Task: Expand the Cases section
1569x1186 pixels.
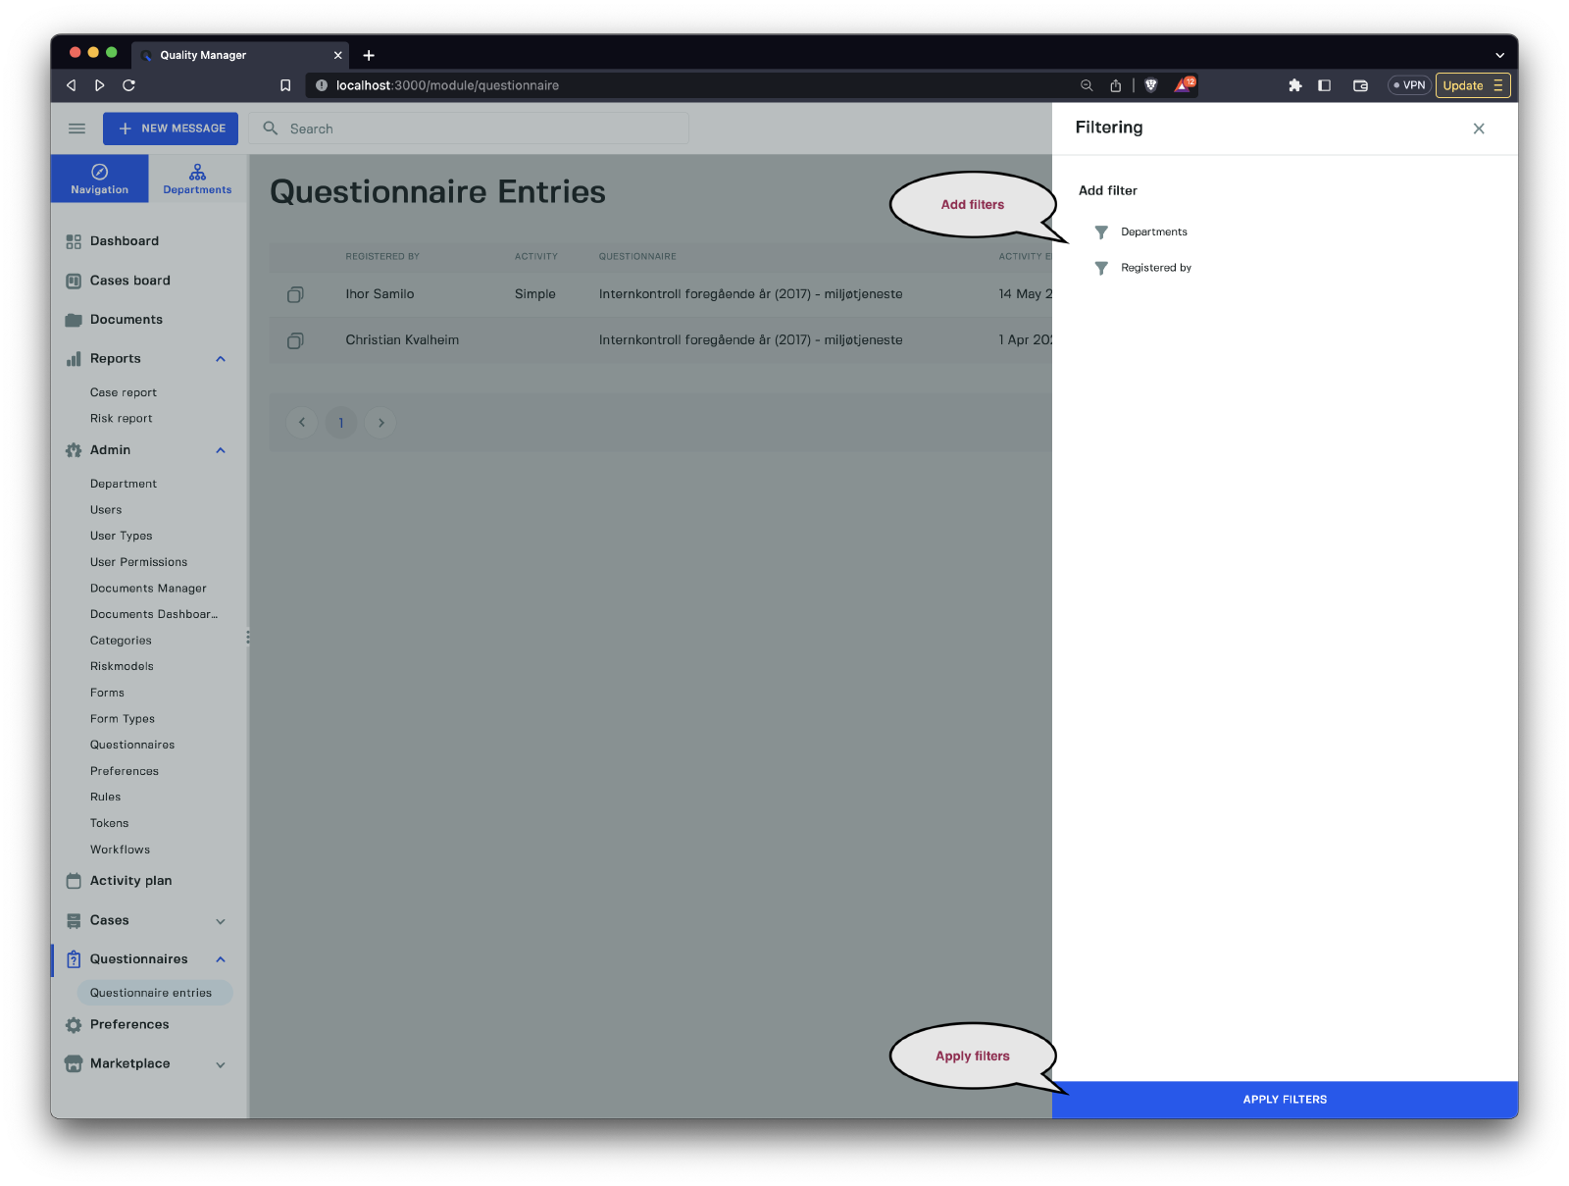Action: pos(221,921)
